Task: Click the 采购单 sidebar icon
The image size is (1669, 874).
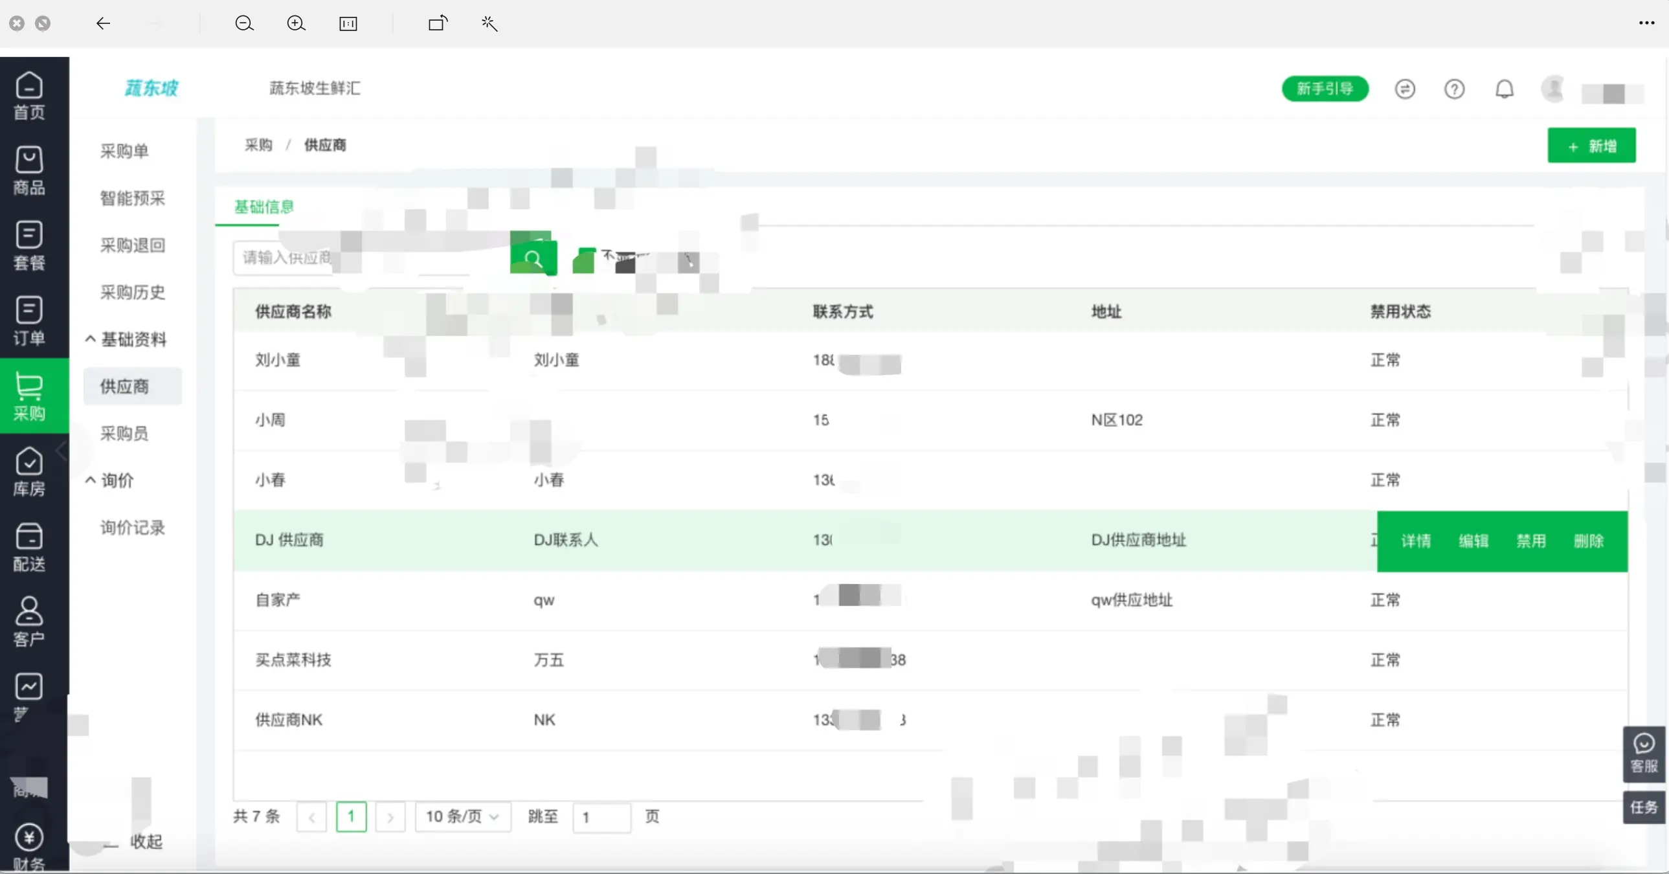Action: coord(124,150)
